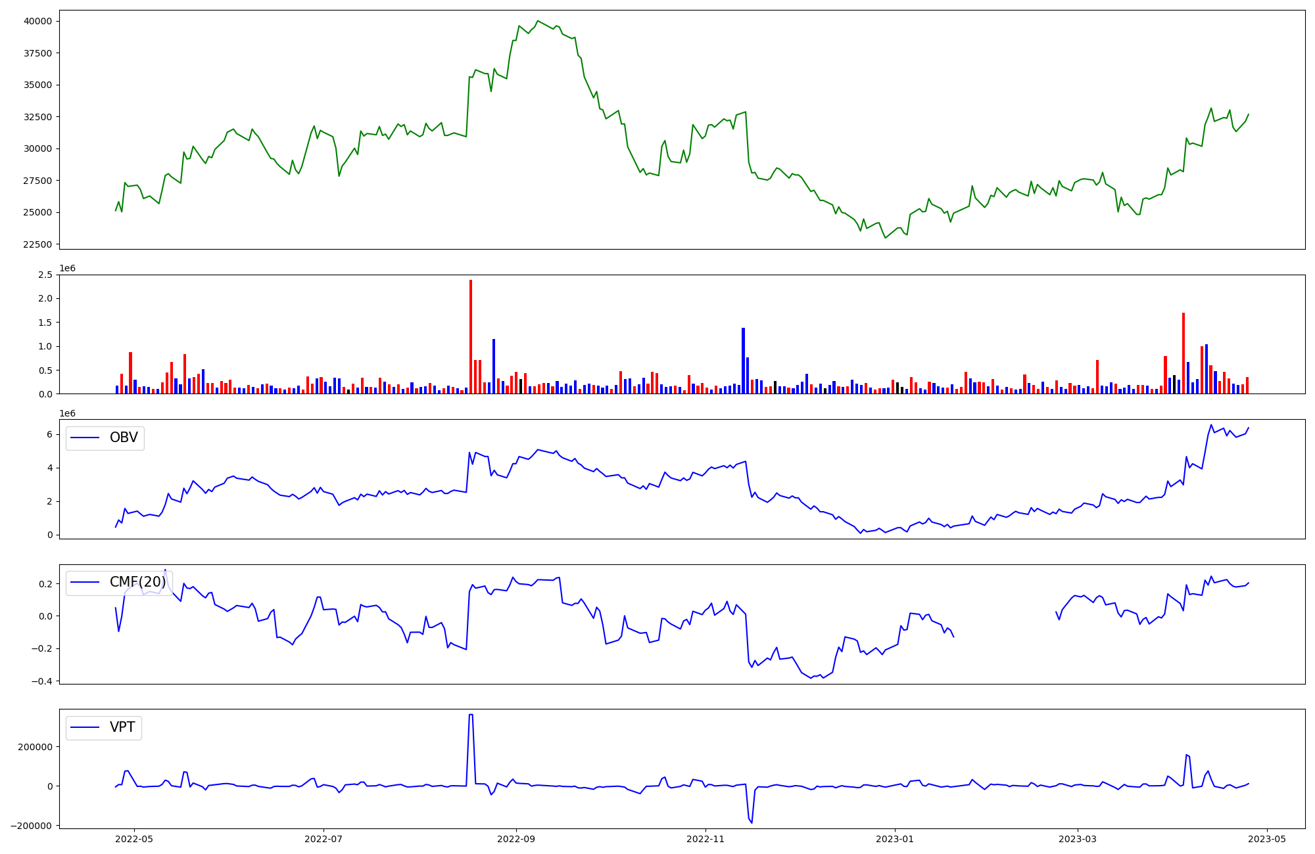This screenshot has width=1315, height=854.
Task: Click the 32500 price axis label
Action: tap(37, 117)
